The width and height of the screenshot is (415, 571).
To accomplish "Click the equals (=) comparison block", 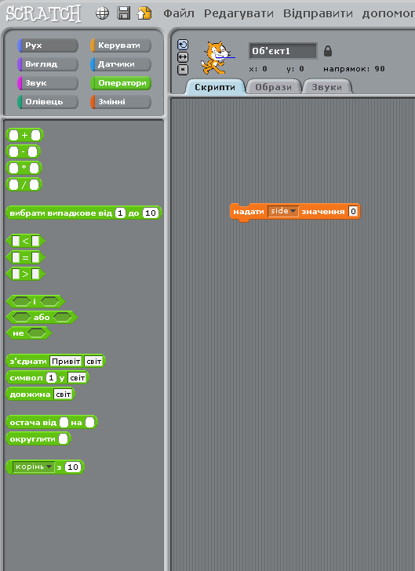I will point(26,258).
